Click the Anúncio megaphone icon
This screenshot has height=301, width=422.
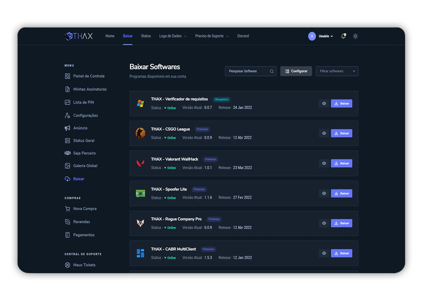tap(68, 128)
